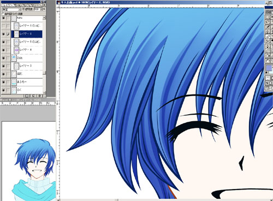273x201 pixels.
Task: Open the Layers panel flyout menu arrow
Action: (x=44, y=5)
